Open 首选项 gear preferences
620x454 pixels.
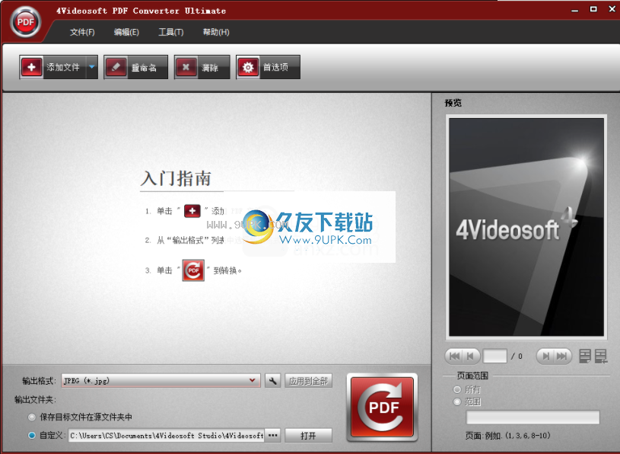268,67
